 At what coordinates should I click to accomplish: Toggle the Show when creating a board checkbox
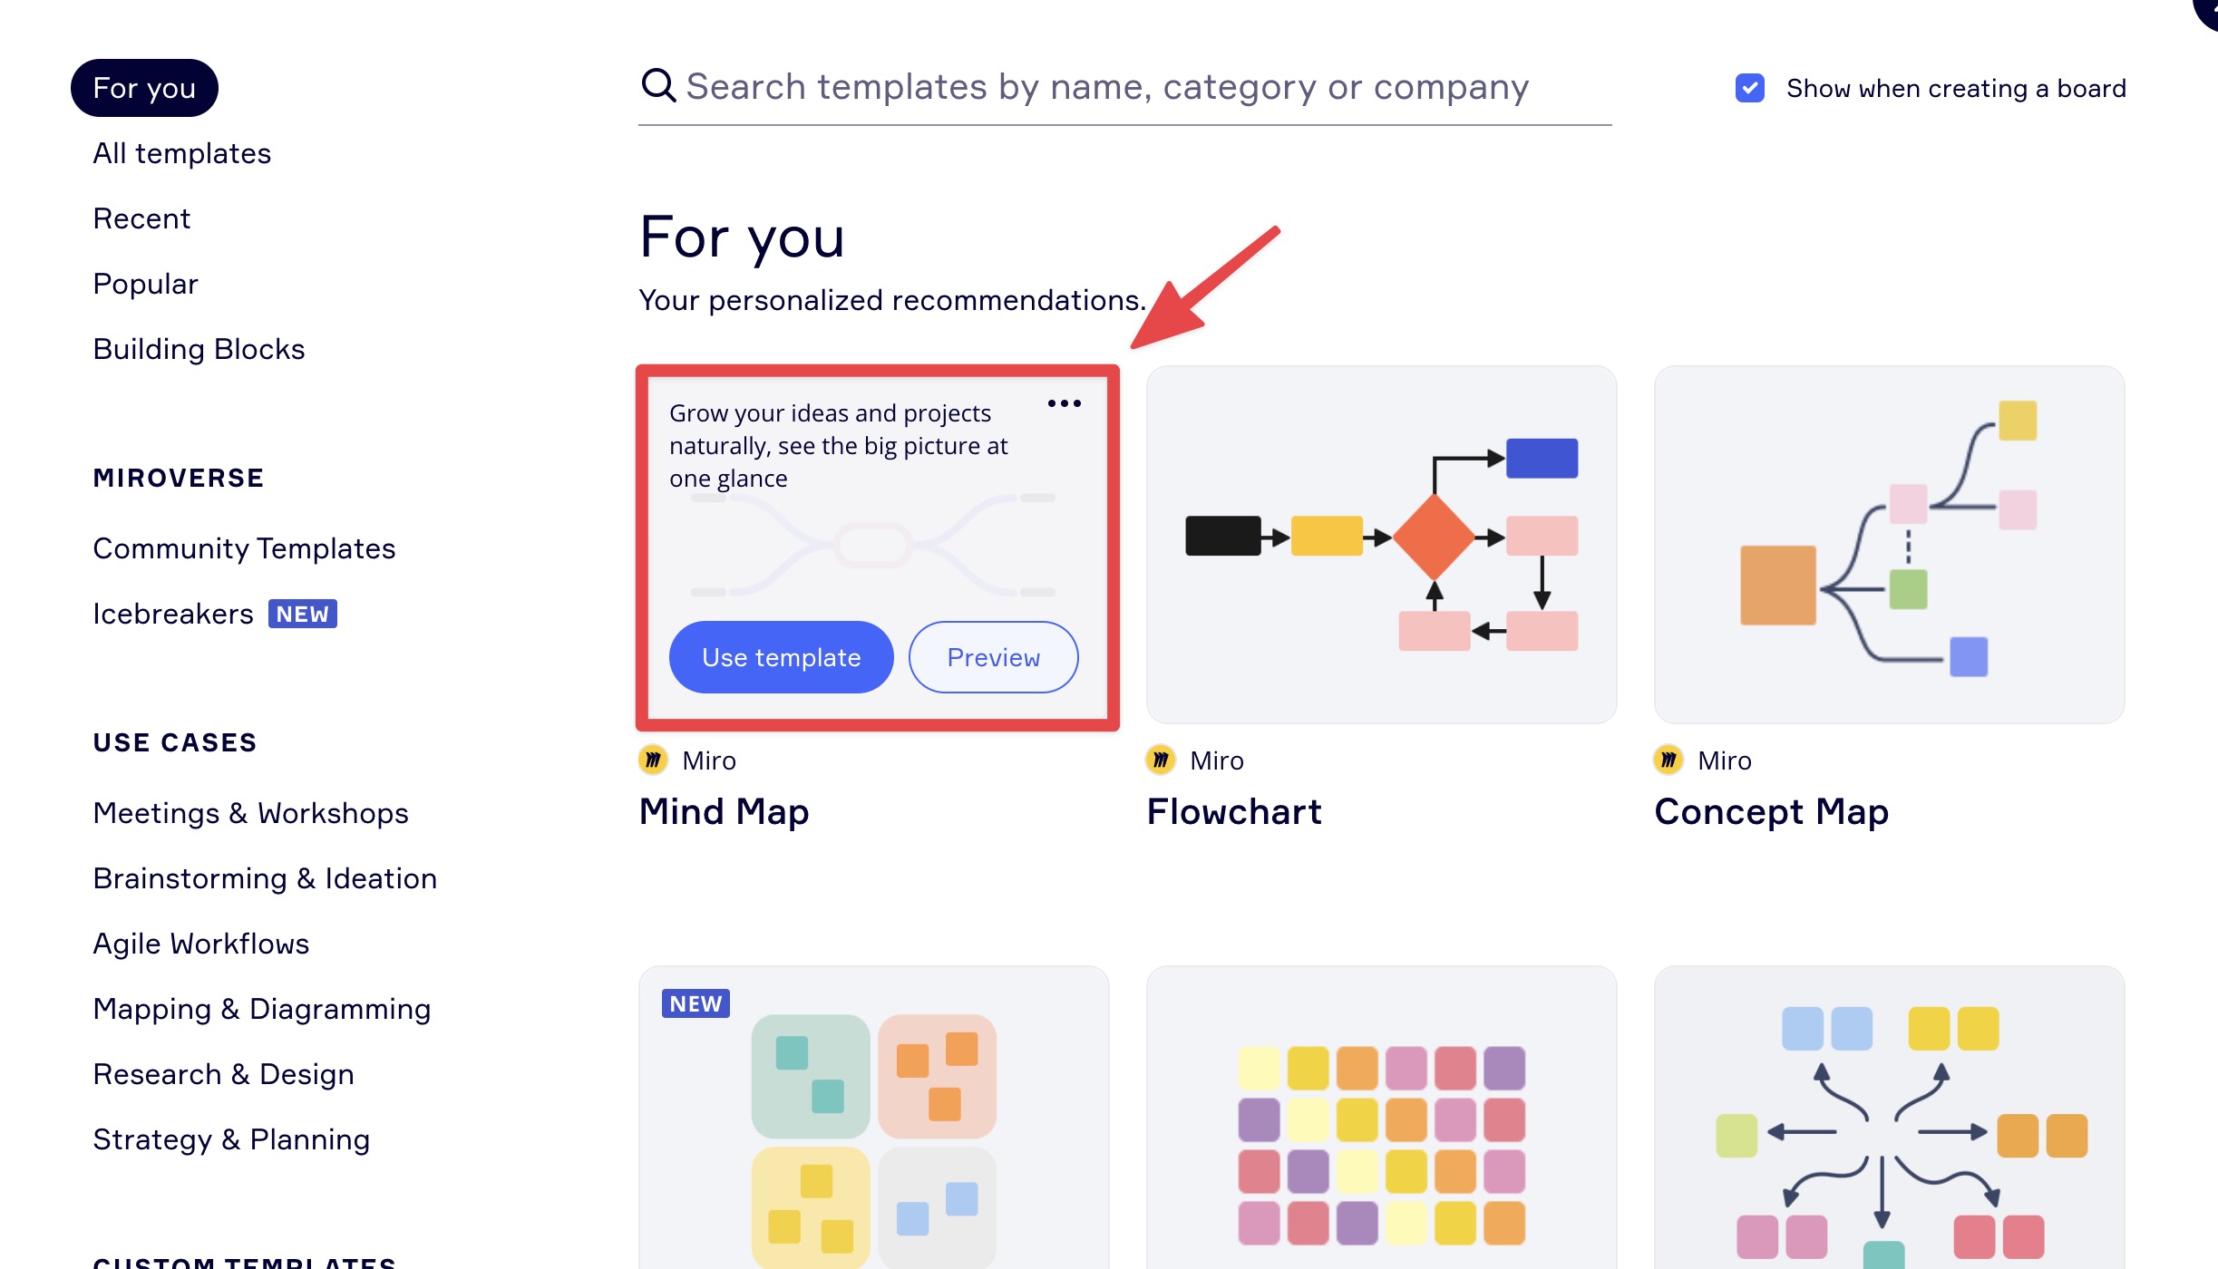coord(1750,88)
